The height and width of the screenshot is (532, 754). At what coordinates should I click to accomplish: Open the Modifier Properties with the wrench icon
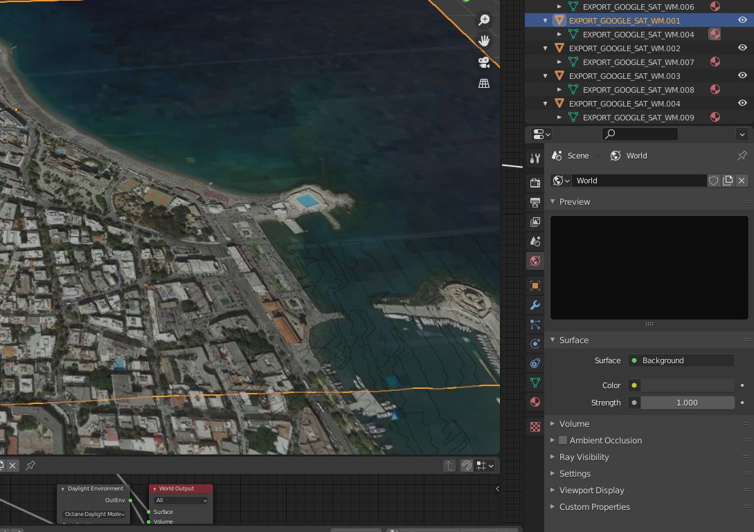click(535, 305)
